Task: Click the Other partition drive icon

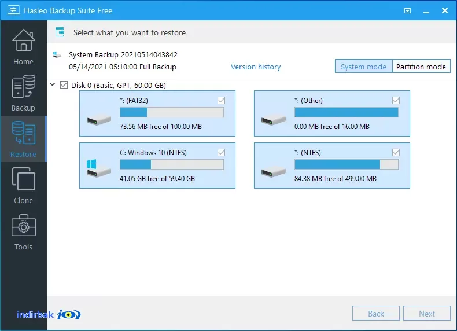Action: (x=274, y=120)
